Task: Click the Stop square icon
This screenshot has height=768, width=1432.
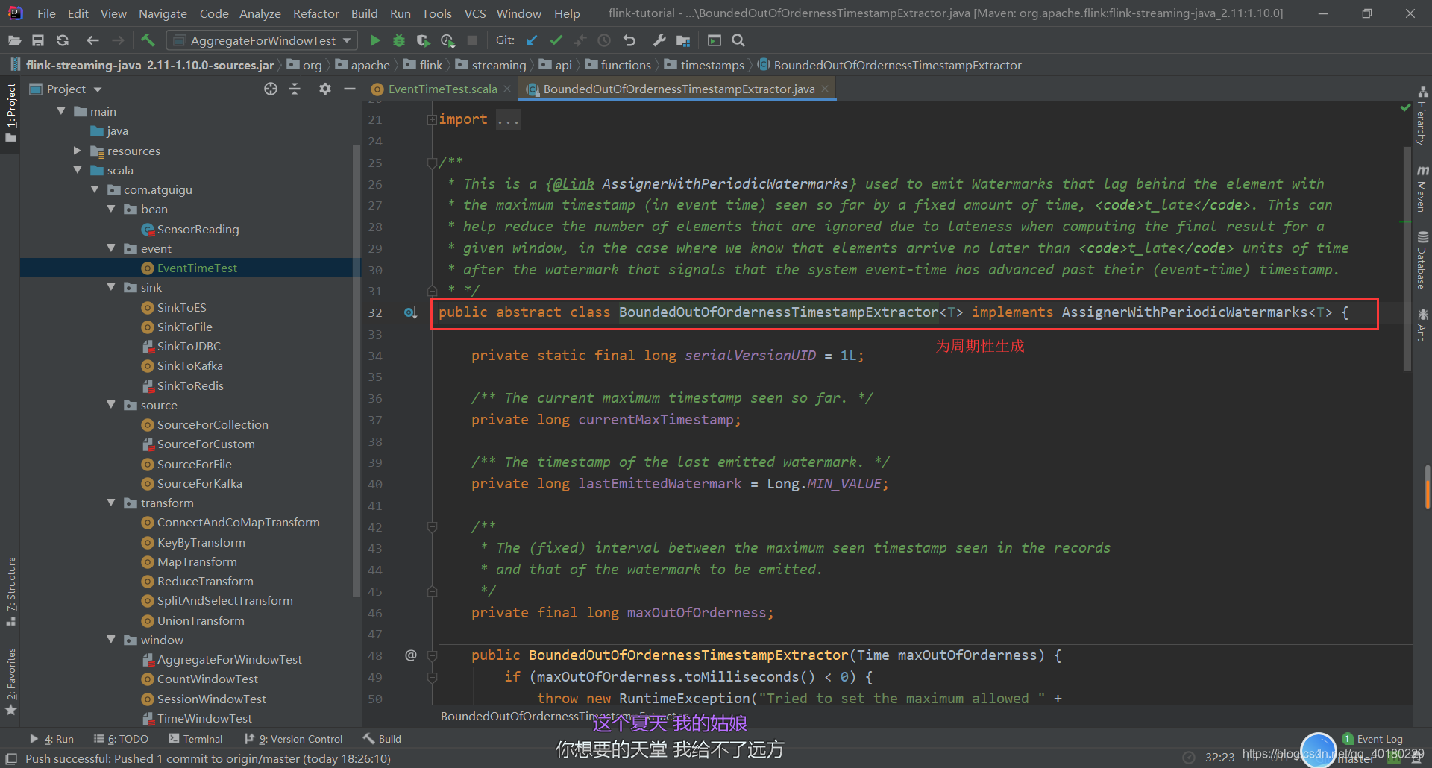Action: pyautogui.click(x=472, y=40)
